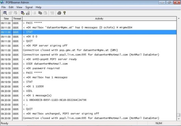The height and width of the screenshot is (126, 181).
Task: Open the Help menu
Action: [39, 7]
